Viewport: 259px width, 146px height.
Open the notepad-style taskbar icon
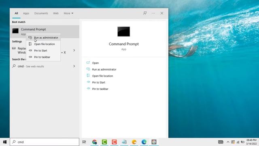point(124,142)
